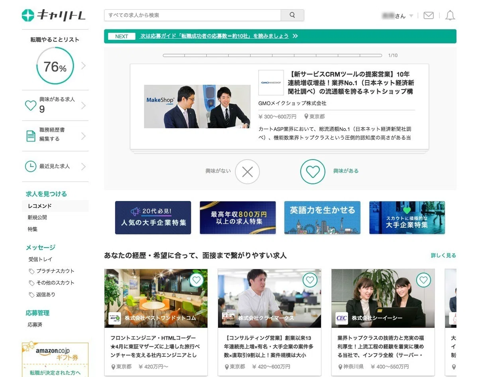Click the search magnifier button
Screen dimensions: 478x377
coord(292,15)
